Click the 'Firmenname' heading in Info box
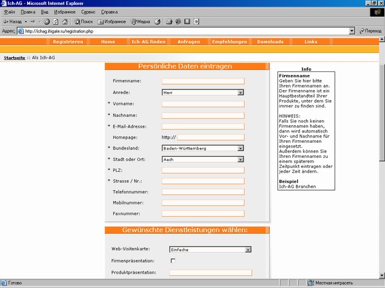Image resolution: width=385 pixels, height=288 pixels. pyautogui.click(x=294, y=76)
